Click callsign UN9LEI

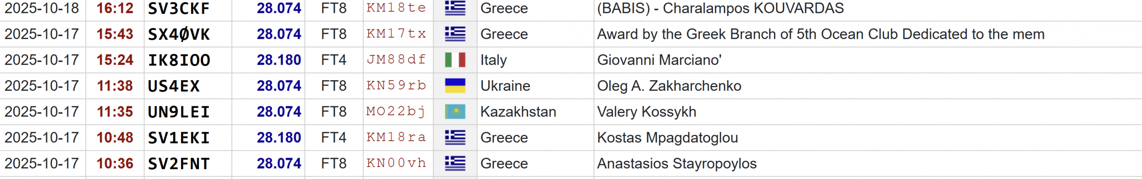pyautogui.click(x=178, y=112)
